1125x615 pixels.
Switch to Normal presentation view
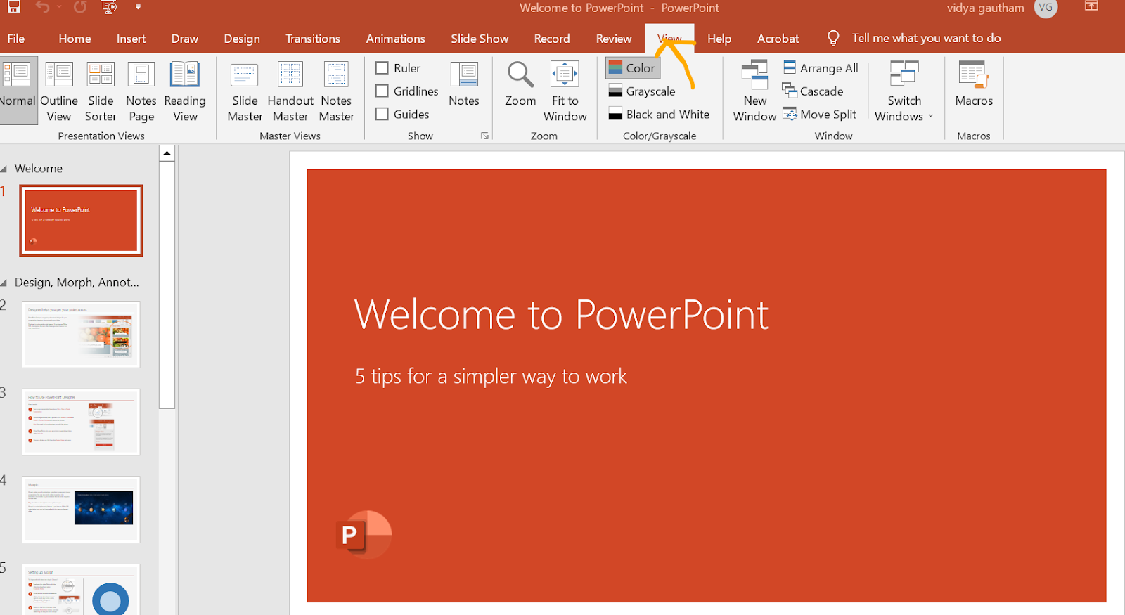click(x=18, y=90)
